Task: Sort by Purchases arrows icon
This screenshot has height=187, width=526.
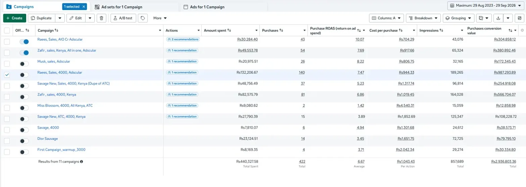Action: pos(281,30)
